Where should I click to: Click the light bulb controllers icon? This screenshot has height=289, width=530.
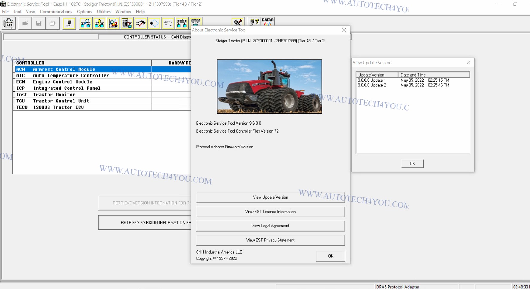click(99, 23)
